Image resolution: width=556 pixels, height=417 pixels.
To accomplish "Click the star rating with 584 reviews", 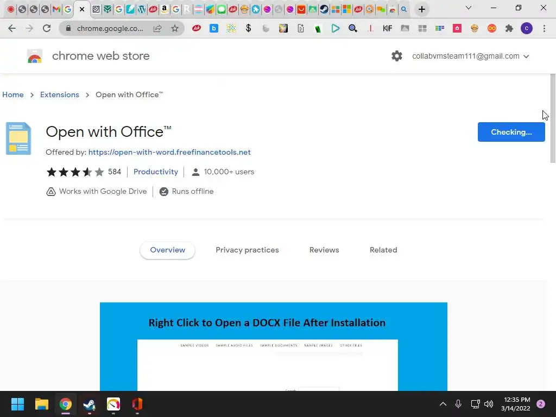I will tap(84, 172).
